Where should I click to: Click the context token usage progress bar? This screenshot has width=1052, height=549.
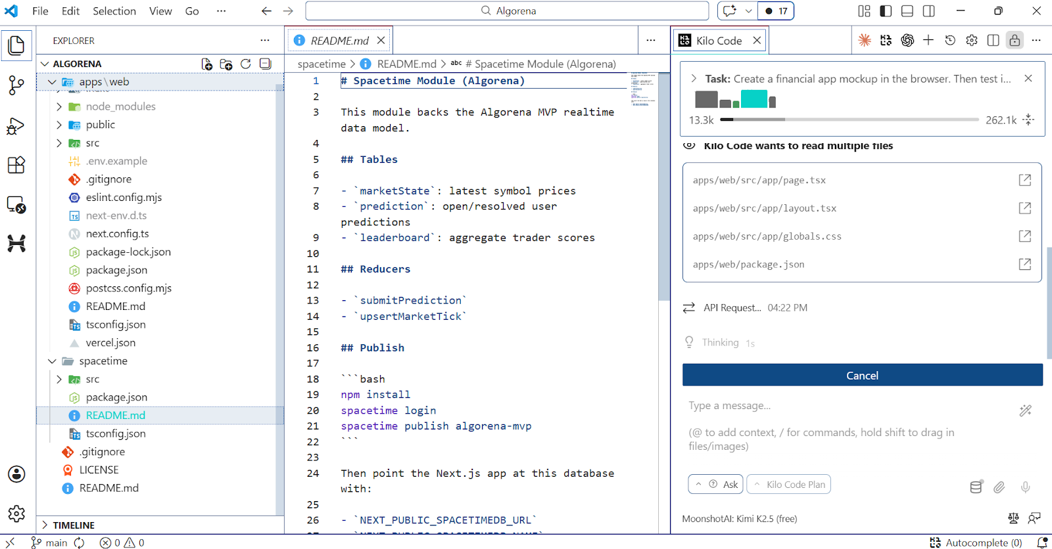(849, 120)
